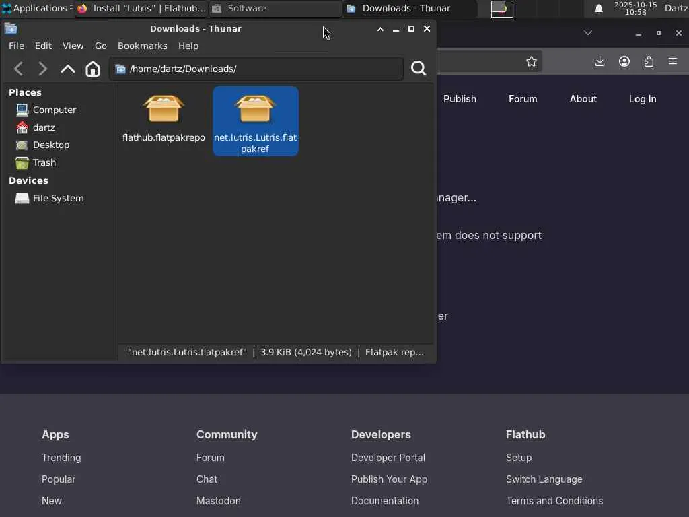This screenshot has height=517, width=689.
Task: Click Log In on Flathub header
Action: click(x=643, y=99)
